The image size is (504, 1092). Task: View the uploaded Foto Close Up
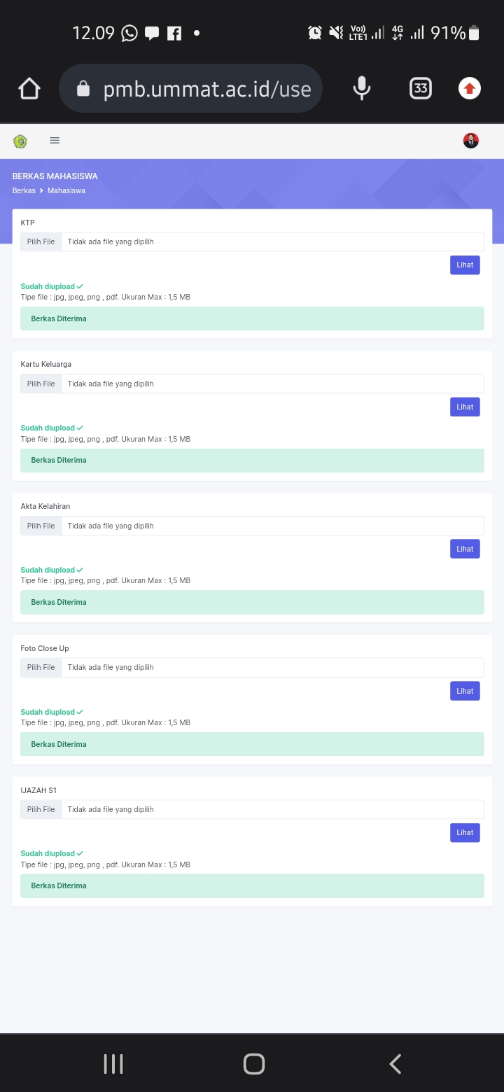[x=465, y=691]
